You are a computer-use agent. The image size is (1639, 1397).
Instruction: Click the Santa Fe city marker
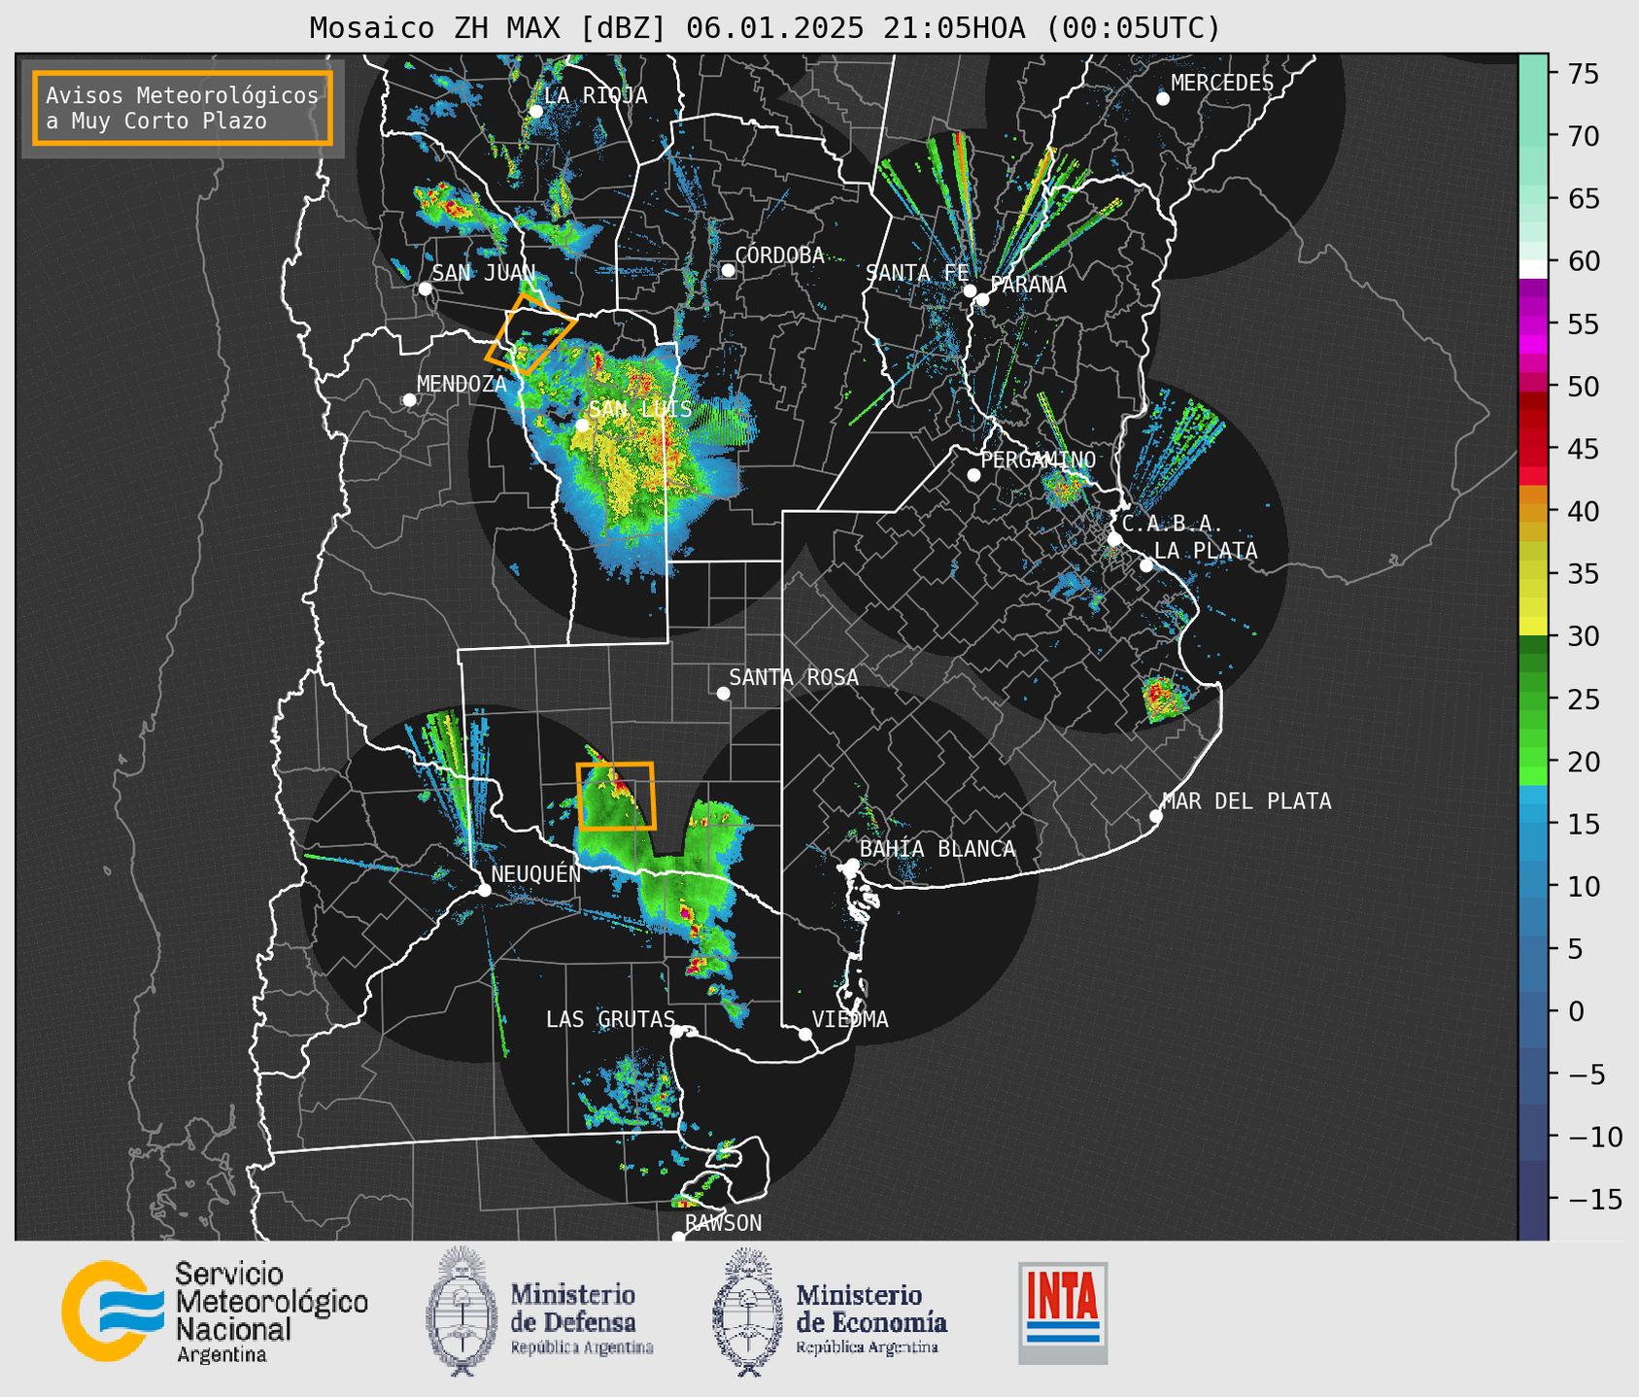point(970,290)
